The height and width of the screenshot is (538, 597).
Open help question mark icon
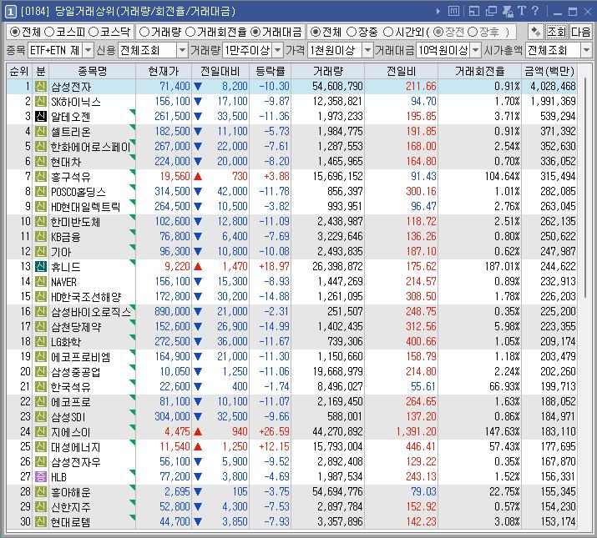[535, 11]
